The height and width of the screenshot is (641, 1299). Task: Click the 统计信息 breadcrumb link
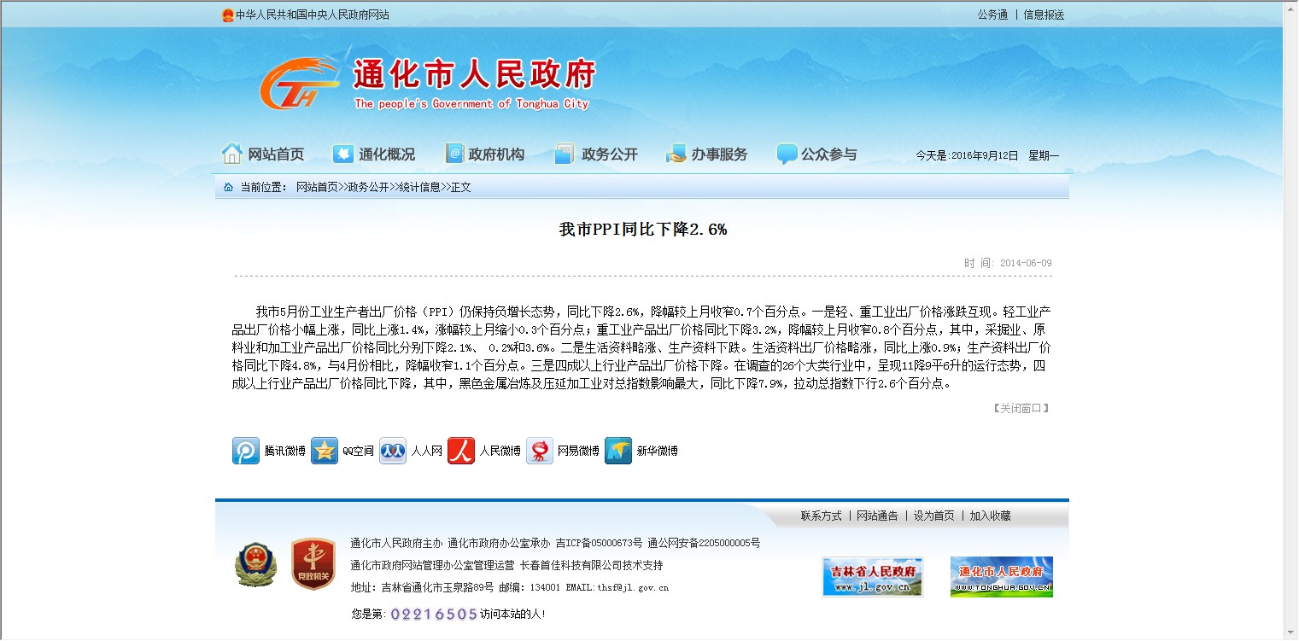[x=419, y=187]
